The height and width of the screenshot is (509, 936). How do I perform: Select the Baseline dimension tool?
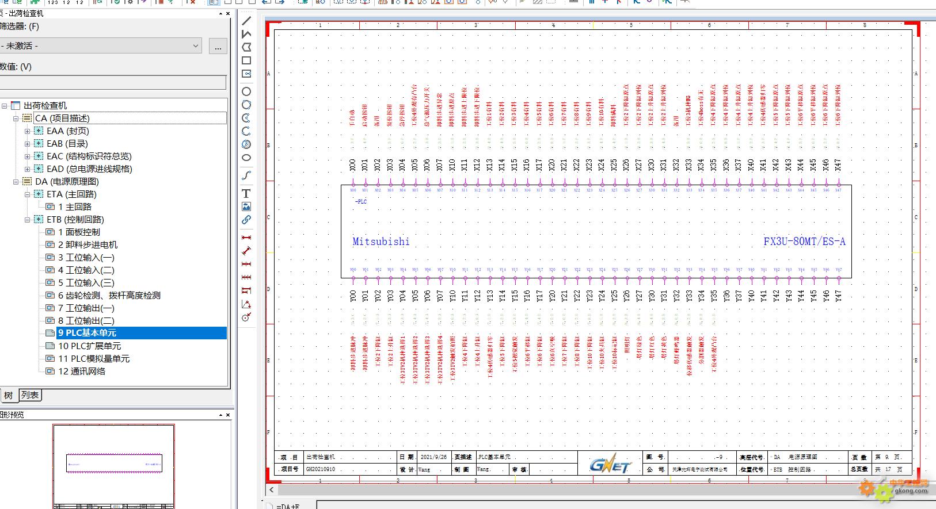tap(246, 290)
